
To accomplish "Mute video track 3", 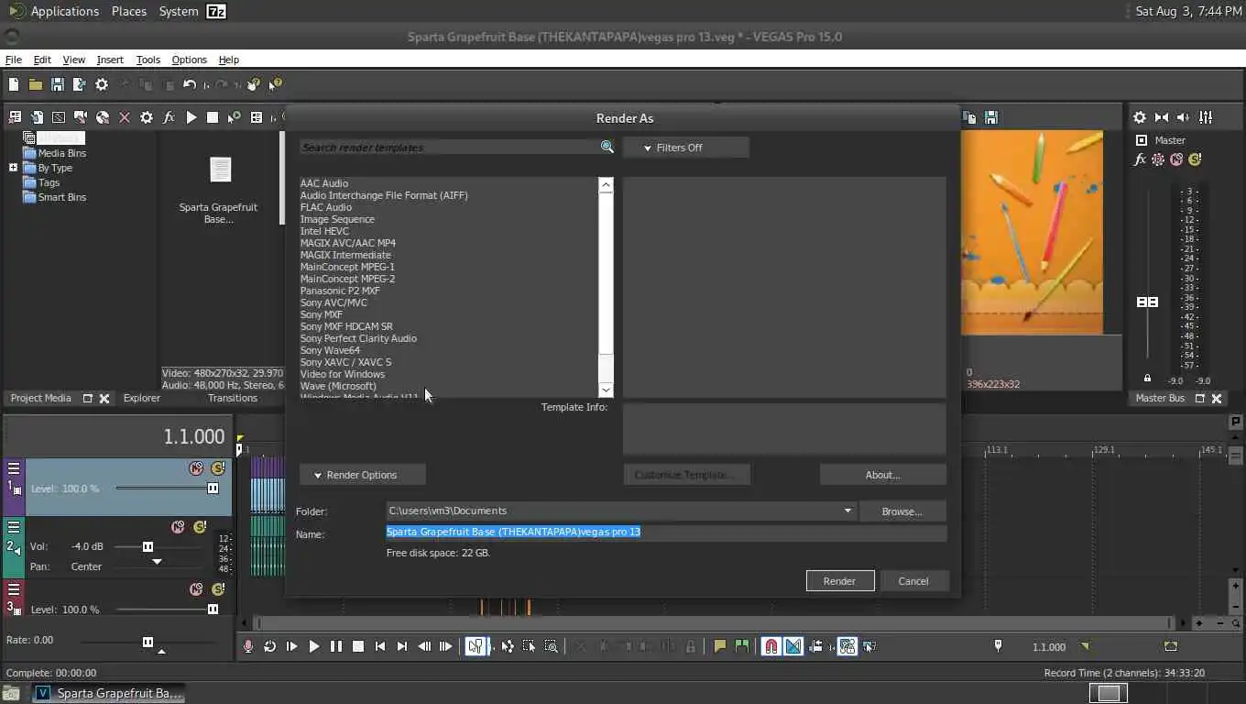I will click(196, 589).
